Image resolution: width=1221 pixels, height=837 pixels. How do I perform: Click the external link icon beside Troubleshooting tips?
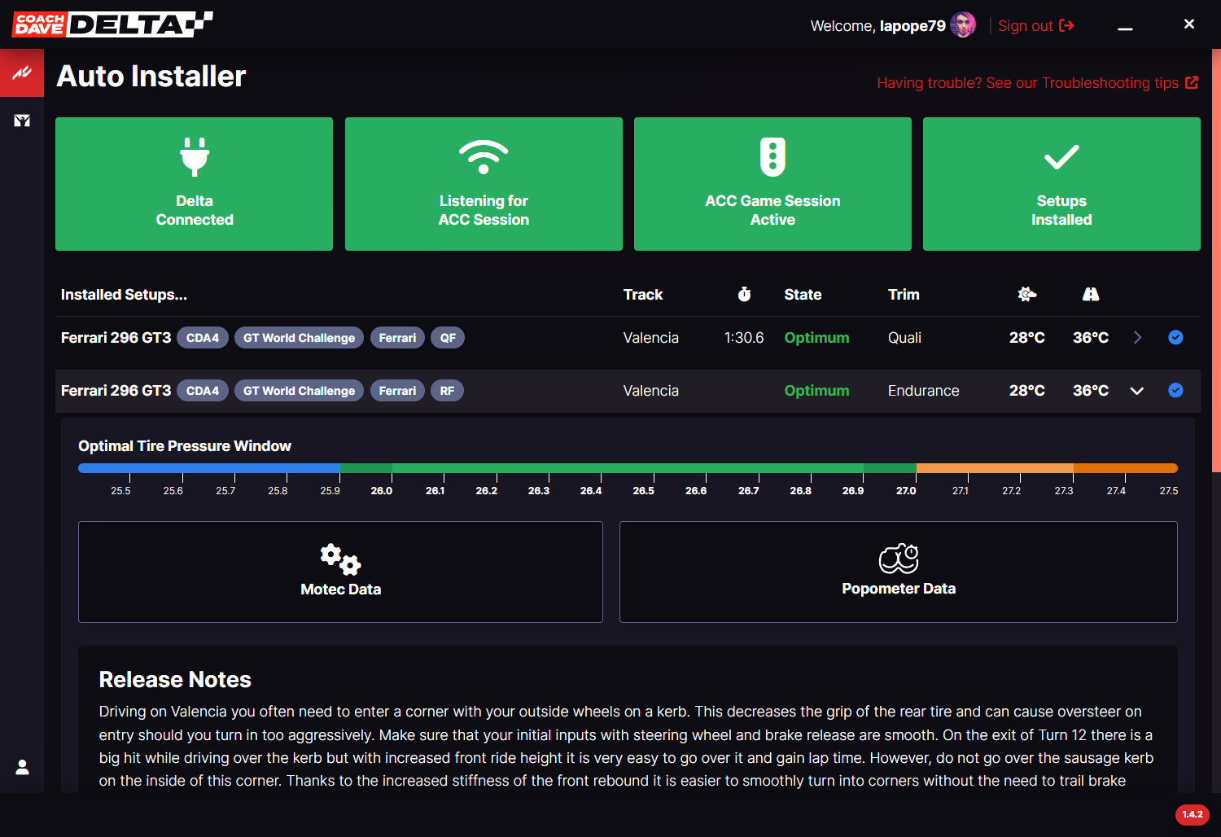pos(1192,82)
